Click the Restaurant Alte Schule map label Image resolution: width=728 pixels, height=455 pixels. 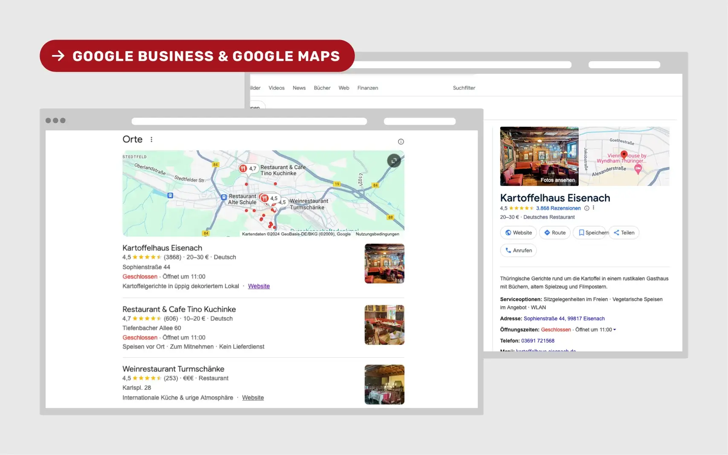(242, 199)
